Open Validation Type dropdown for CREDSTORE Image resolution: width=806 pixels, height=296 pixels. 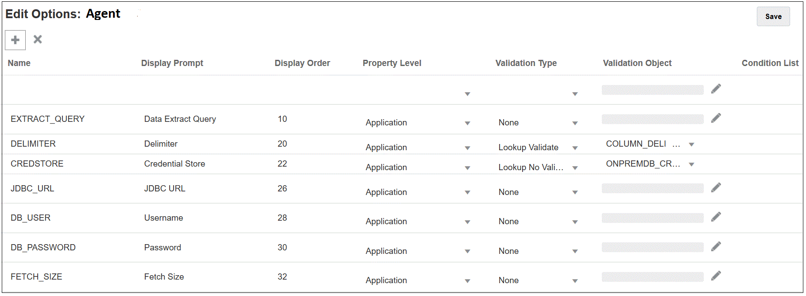coord(575,168)
